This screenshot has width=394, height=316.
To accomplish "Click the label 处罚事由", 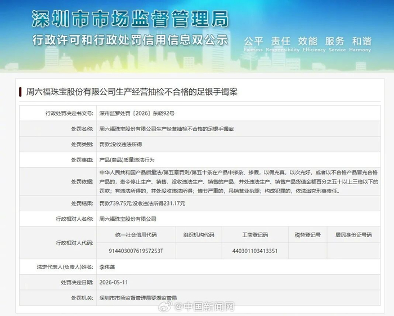I will 82,160.
